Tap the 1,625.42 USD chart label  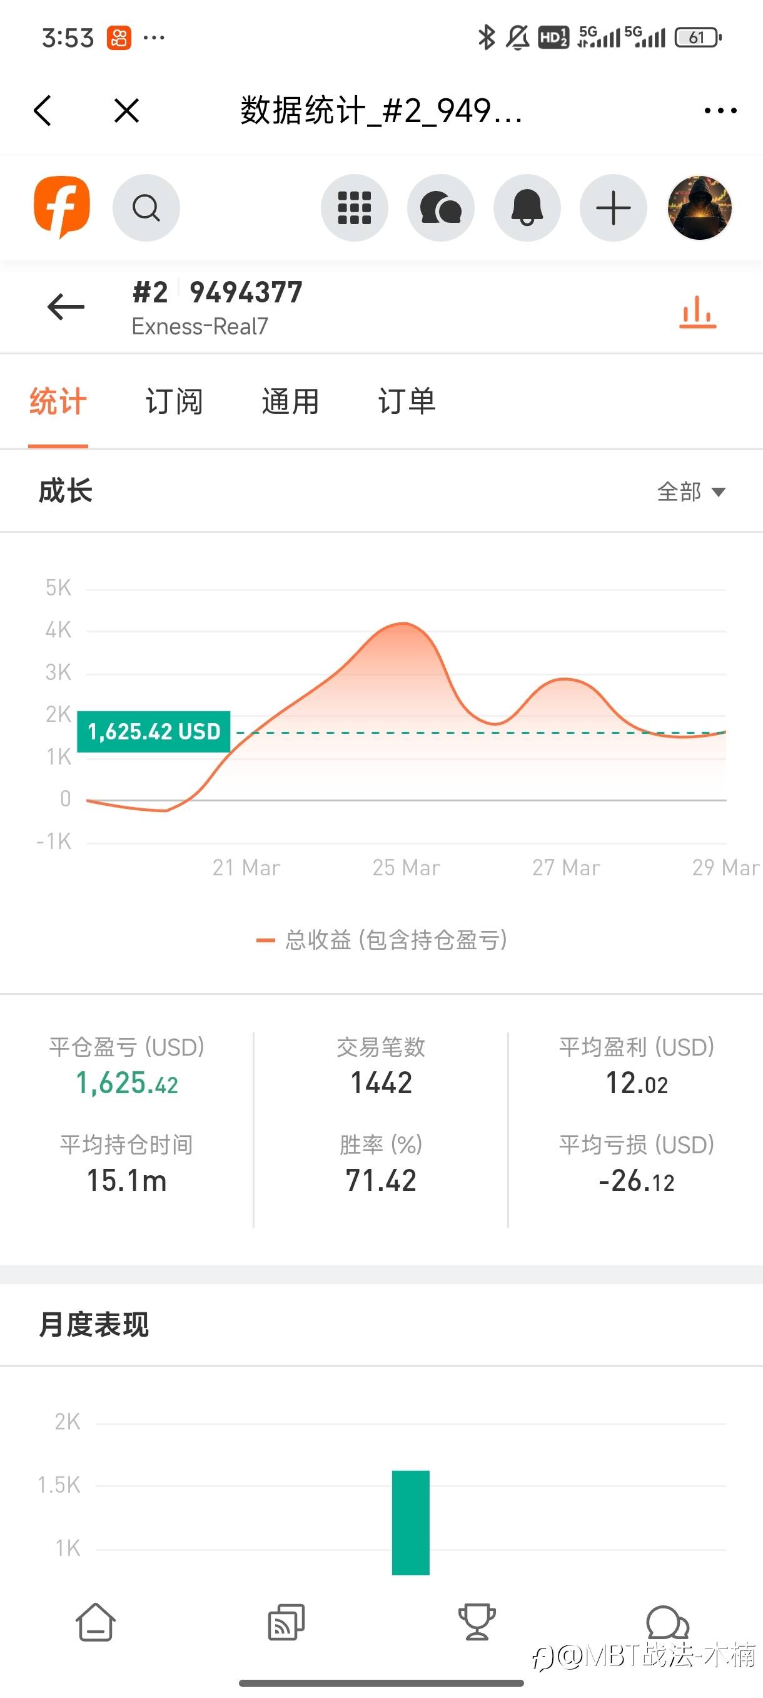coord(153,732)
